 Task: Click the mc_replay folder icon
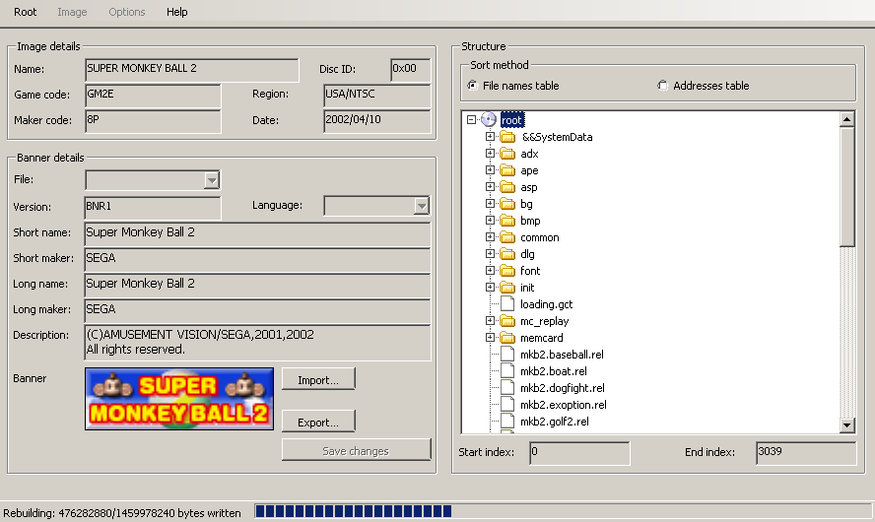coord(507,321)
